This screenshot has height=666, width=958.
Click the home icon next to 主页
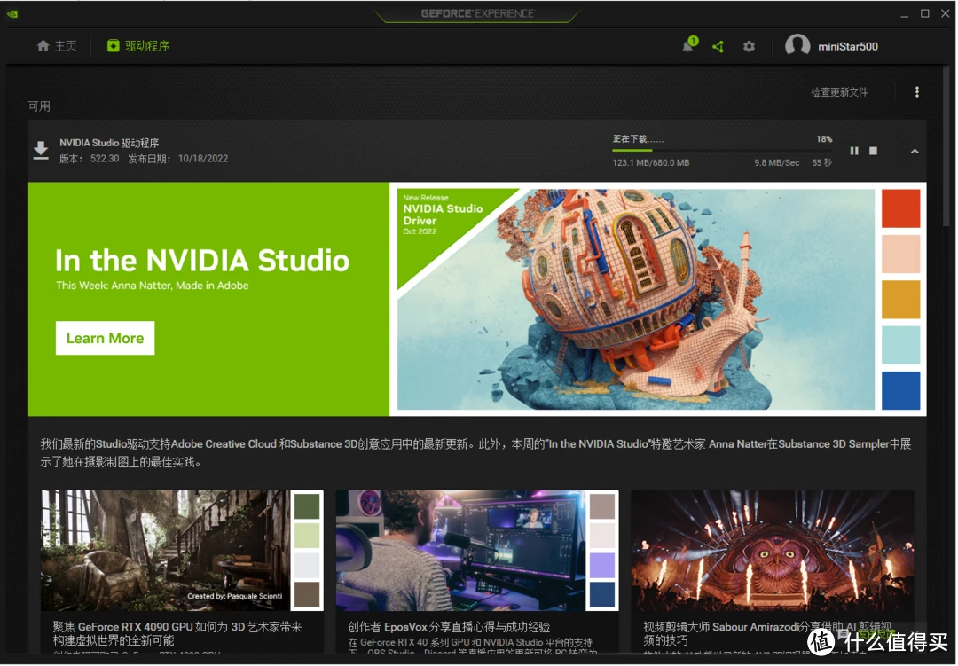[x=43, y=46]
